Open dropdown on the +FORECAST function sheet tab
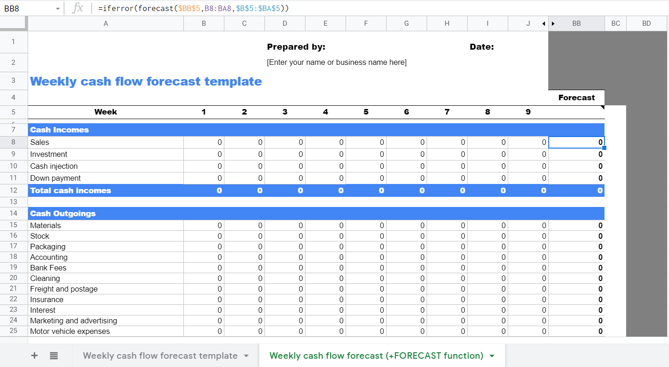Image resolution: width=669 pixels, height=367 pixels. point(492,356)
